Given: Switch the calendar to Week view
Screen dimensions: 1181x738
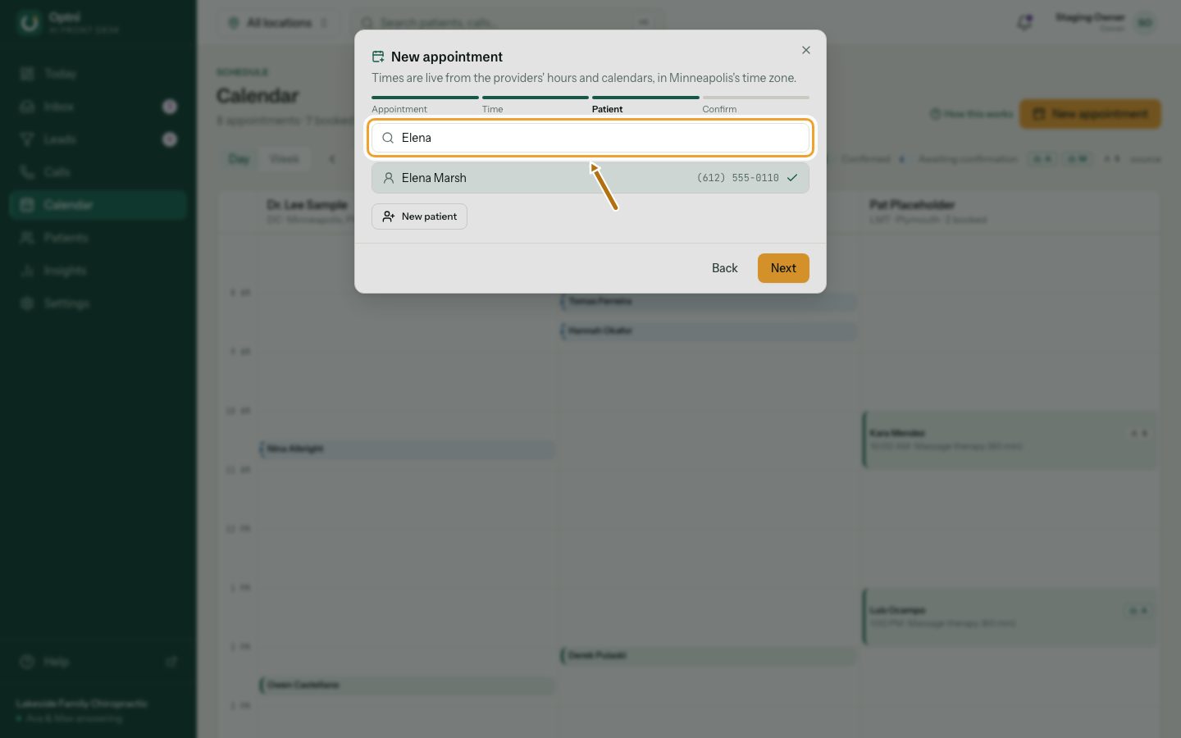Looking at the screenshot, I should click(x=284, y=159).
